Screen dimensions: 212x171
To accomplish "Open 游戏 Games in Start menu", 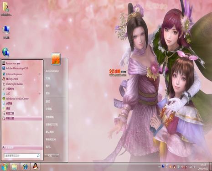I will (48, 101).
